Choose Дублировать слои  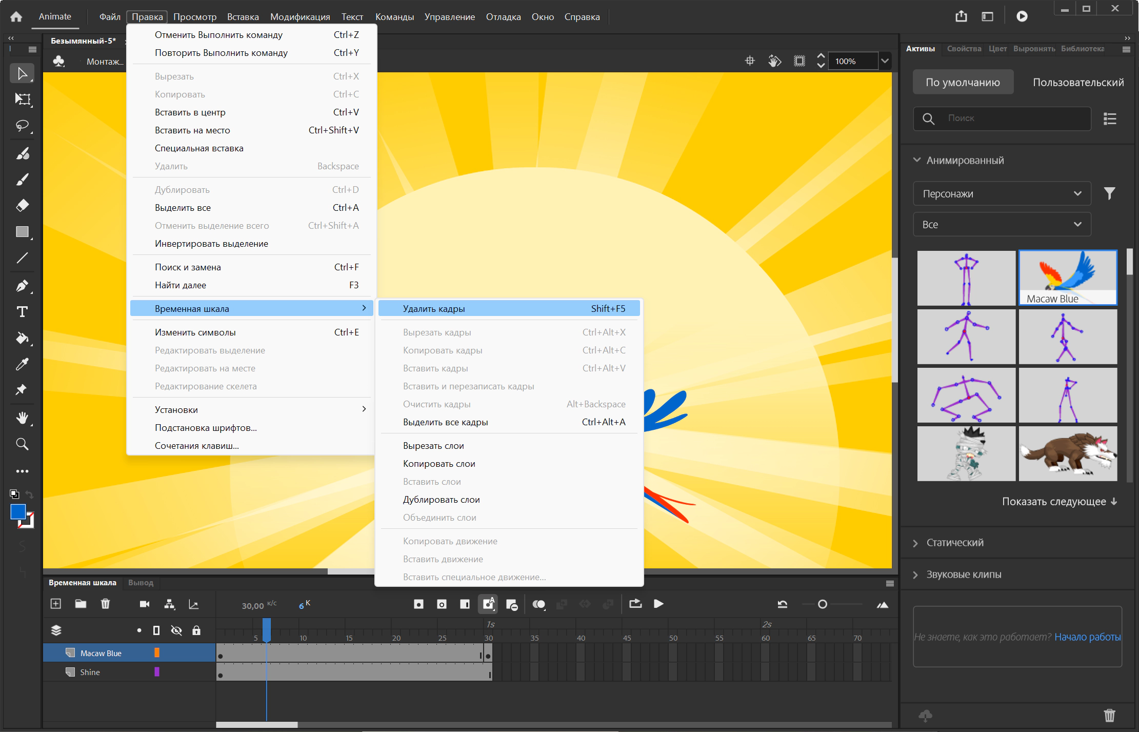(509, 499)
